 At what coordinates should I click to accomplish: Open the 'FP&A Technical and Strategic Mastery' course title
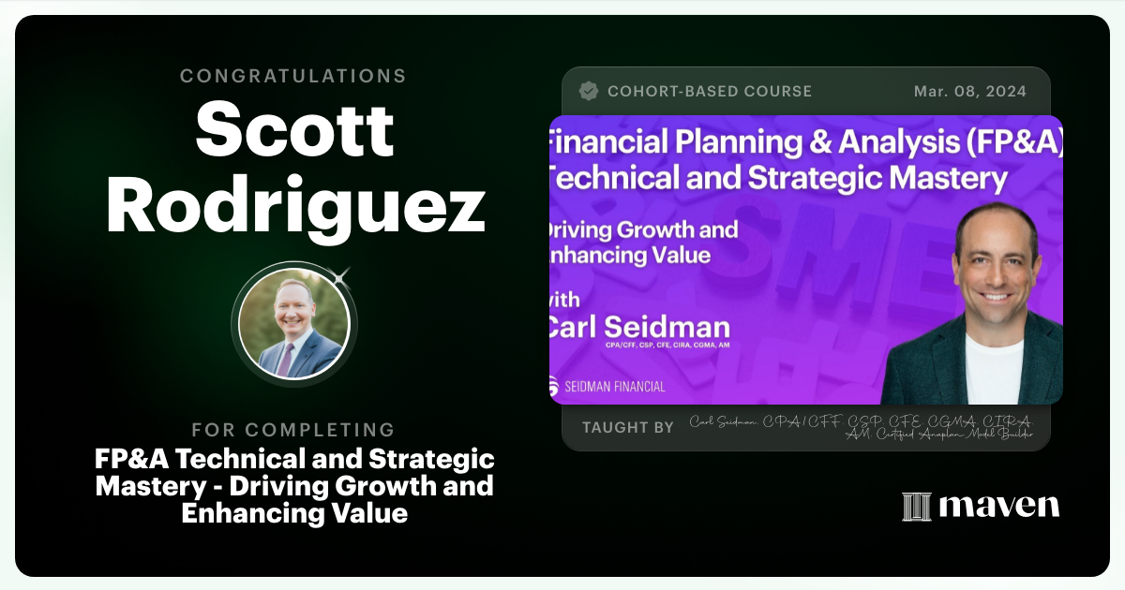294,486
